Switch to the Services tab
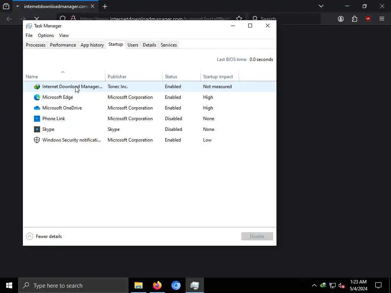 [168, 45]
